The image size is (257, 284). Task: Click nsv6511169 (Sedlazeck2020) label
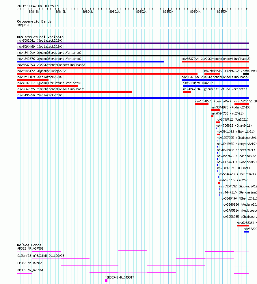pyautogui.click(x=40, y=77)
